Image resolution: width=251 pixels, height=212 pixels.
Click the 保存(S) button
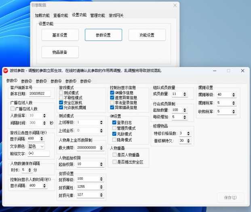(230, 197)
